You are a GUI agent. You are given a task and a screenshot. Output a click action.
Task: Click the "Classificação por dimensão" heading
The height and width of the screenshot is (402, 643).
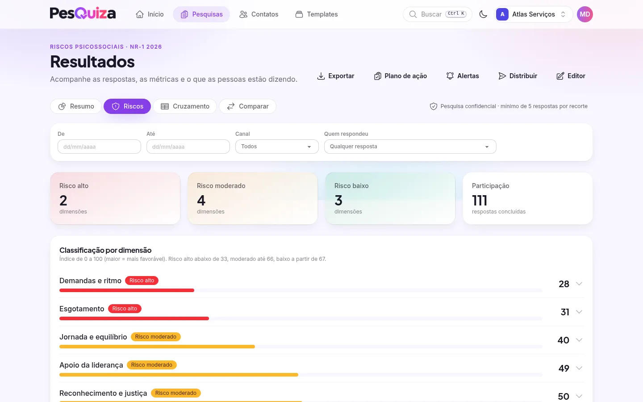[x=105, y=250]
